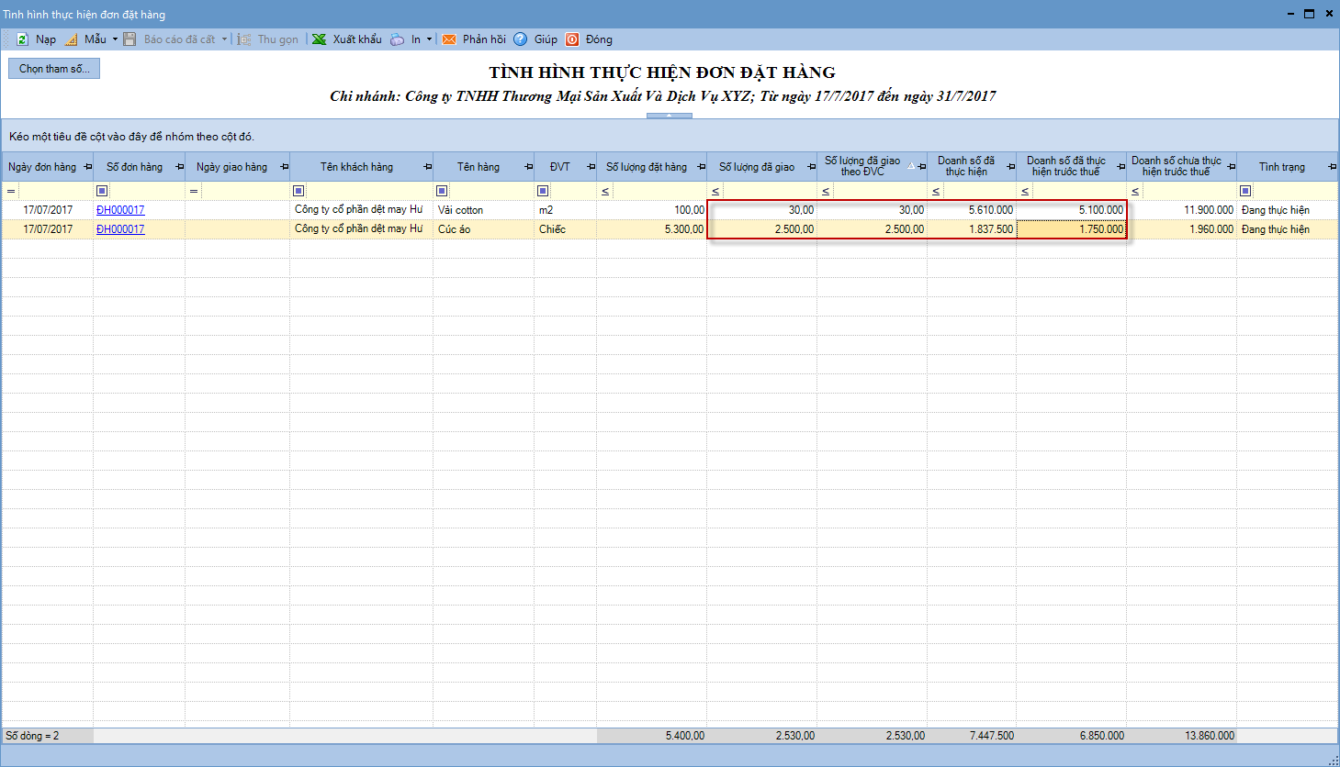Click the Mẫu template icon
This screenshot has width=1340, height=767.
point(72,39)
